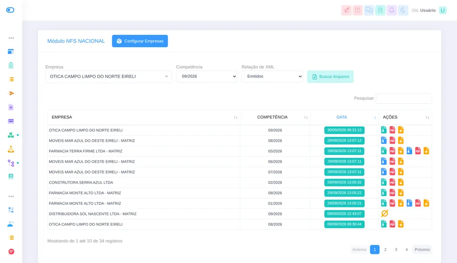Open orange list sidebar icon near bottom
Screen dimensions: 457x263
tap(11, 238)
